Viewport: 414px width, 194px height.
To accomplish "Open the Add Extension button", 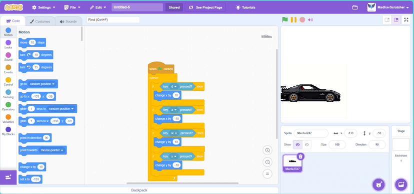I will pos(8,177).
